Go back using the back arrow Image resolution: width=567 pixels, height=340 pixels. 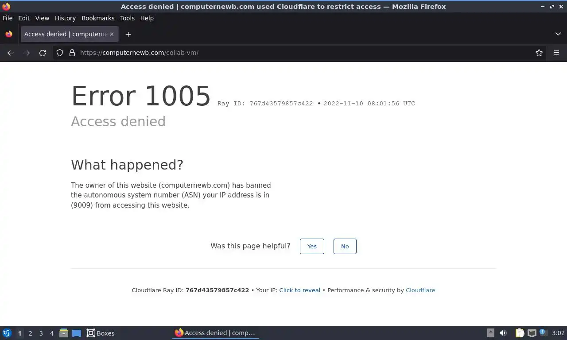11,53
